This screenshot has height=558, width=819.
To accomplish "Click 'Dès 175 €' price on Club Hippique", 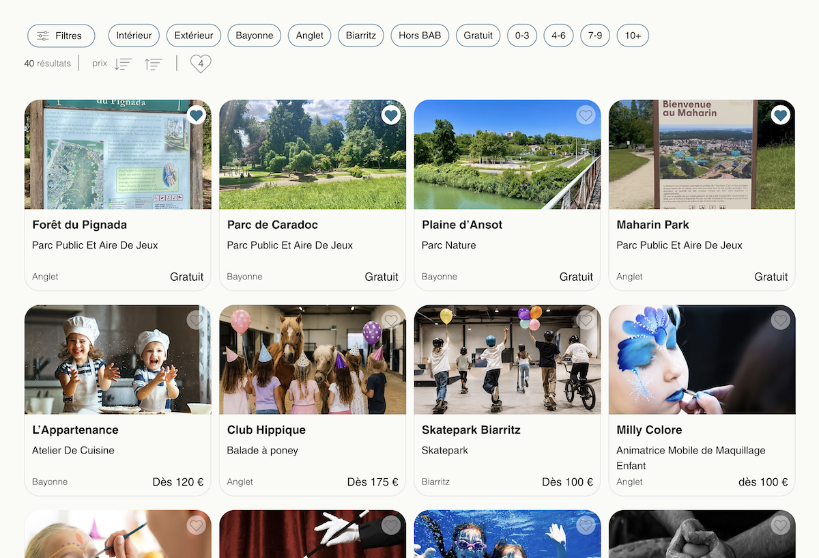I will [x=373, y=482].
